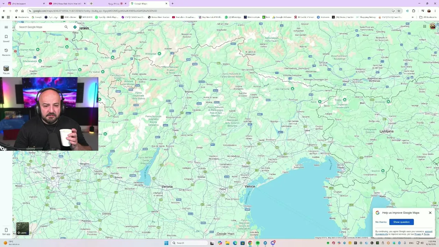This screenshot has width=439, height=247.
Task: Open the YouTube bookmark in bookmarks bar
Action: click(x=184, y=17)
